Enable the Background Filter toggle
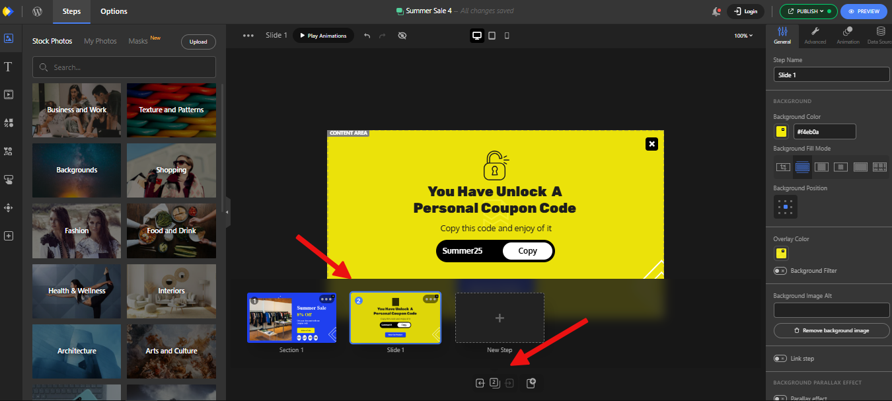The height and width of the screenshot is (401, 892). (780, 271)
